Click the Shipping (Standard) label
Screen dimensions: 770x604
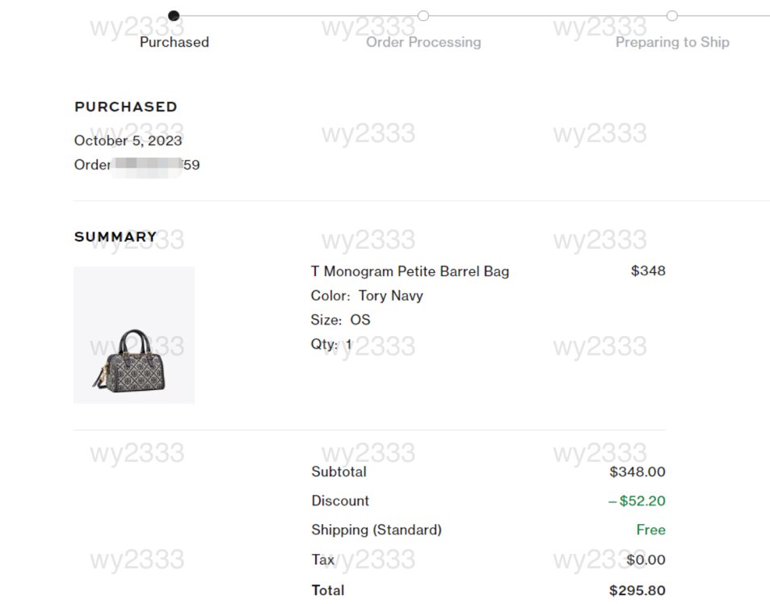tap(377, 530)
